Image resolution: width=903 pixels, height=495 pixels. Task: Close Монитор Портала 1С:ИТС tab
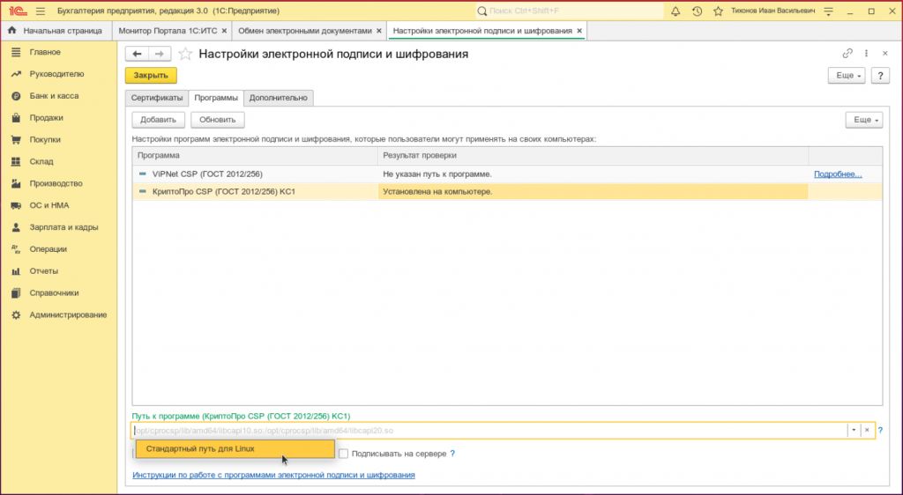point(224,31)
